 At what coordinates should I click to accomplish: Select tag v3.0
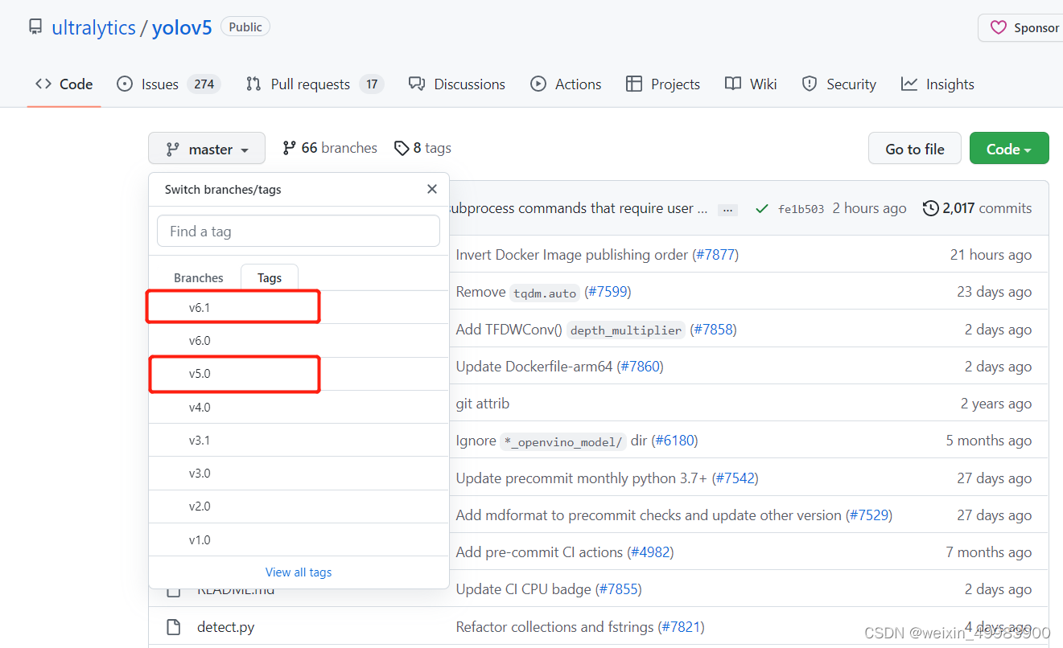(299, 474)
